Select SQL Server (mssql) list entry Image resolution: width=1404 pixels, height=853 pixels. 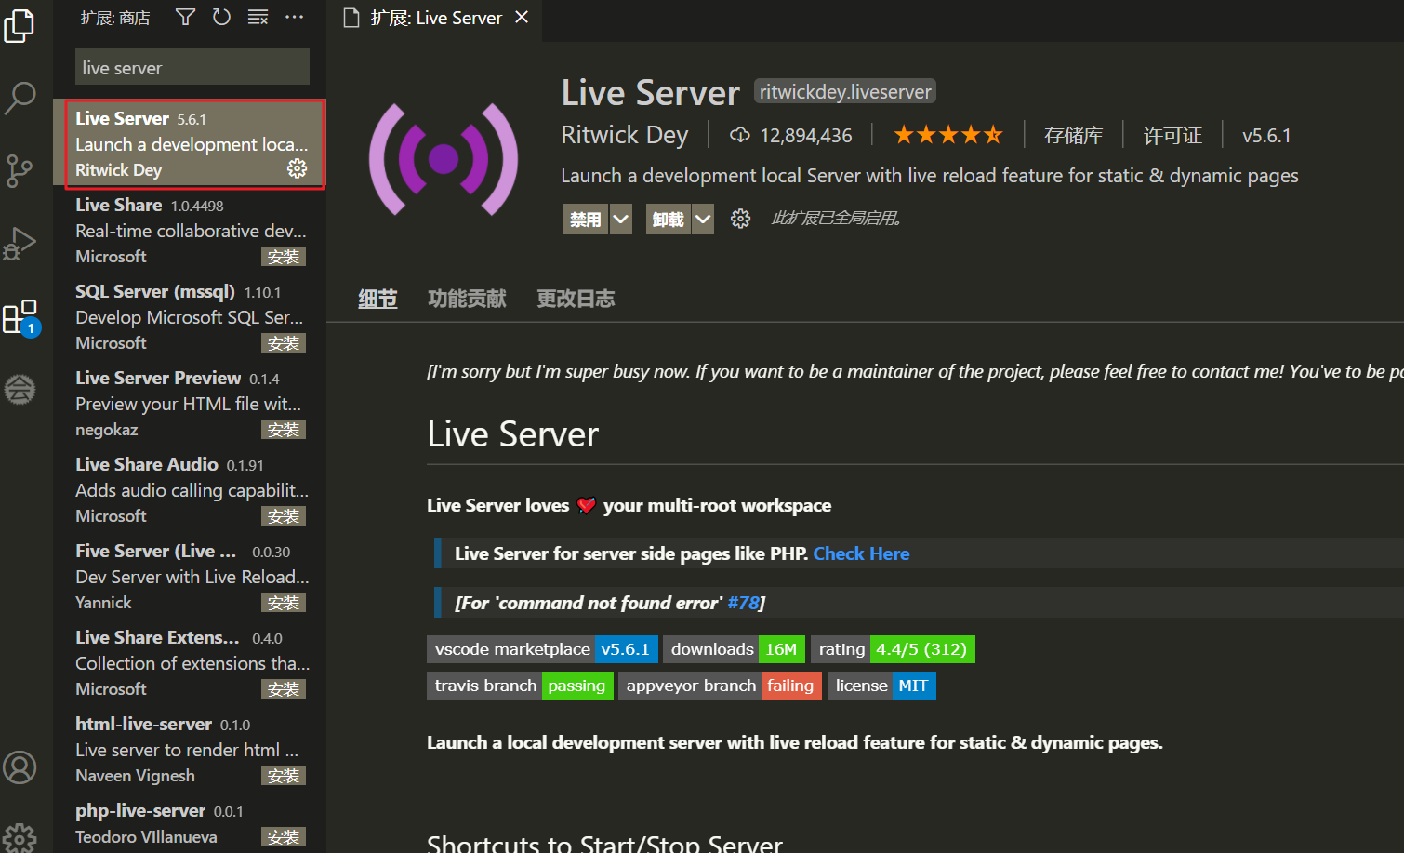190,317
